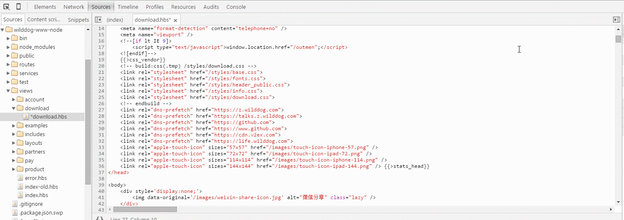The height and width of the screenshot is (220, 624).
Task: Expand the node_modules folder arrow
Action: [x=8, y=47]
